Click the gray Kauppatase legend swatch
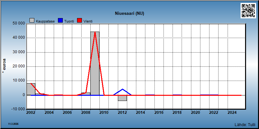Viewport: 259px width, 129px height. tap(32, 21)
